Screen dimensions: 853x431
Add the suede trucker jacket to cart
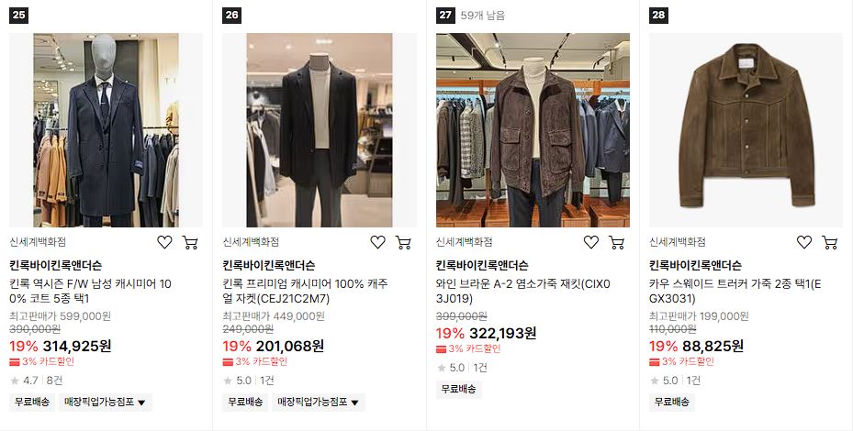(x=830, y=242)
